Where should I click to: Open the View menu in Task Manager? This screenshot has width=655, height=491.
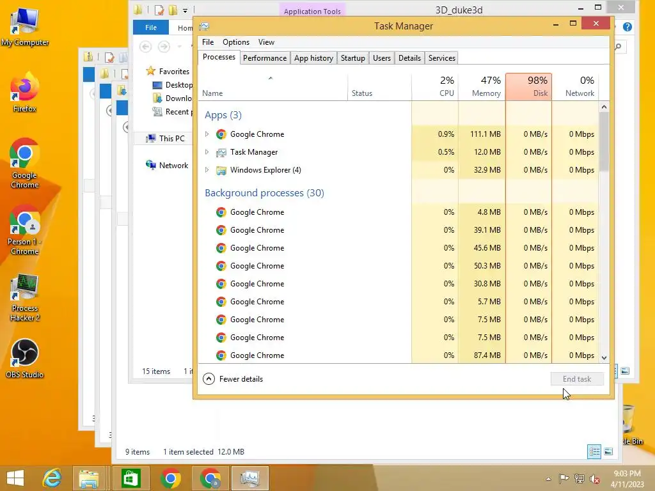coord(266,42)
